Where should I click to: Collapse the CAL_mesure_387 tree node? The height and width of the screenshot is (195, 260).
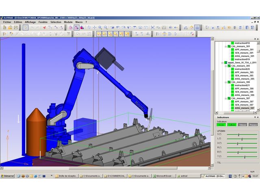point(225,98)
